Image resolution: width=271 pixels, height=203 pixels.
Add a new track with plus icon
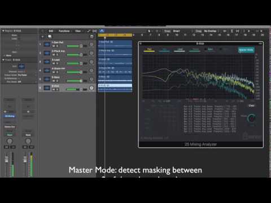click(x=42, y=37)
